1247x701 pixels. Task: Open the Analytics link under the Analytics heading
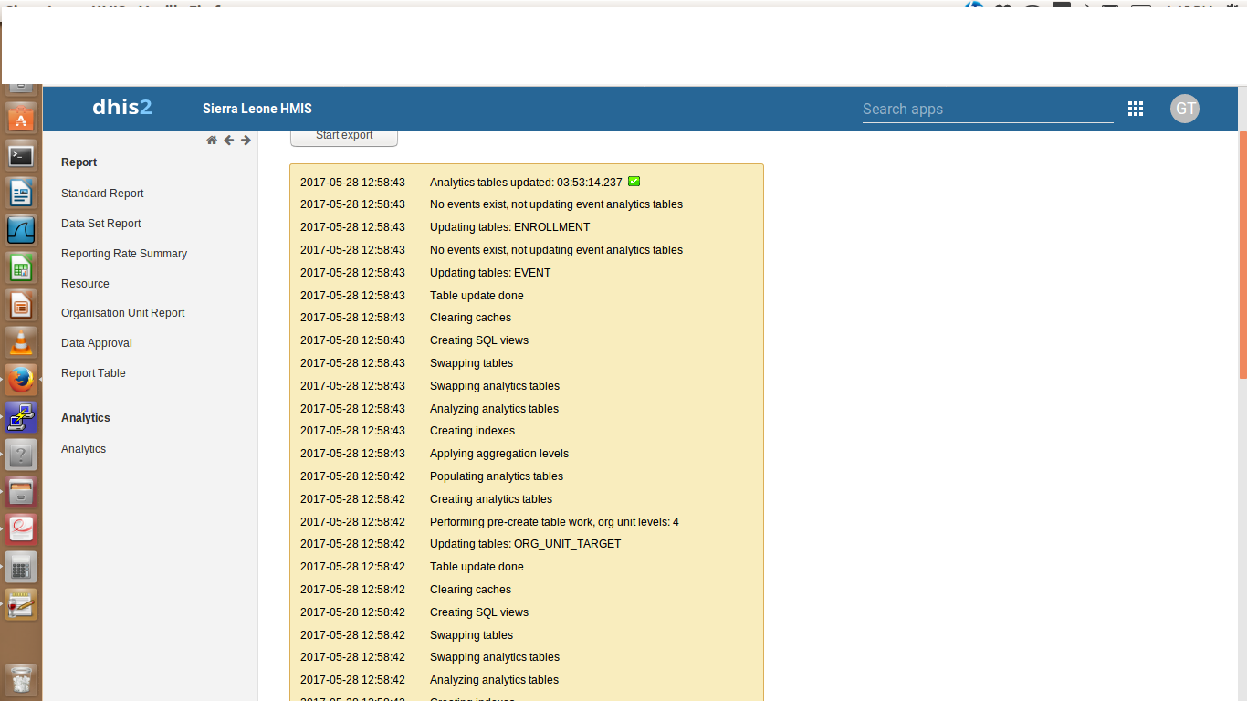point(83,449)
